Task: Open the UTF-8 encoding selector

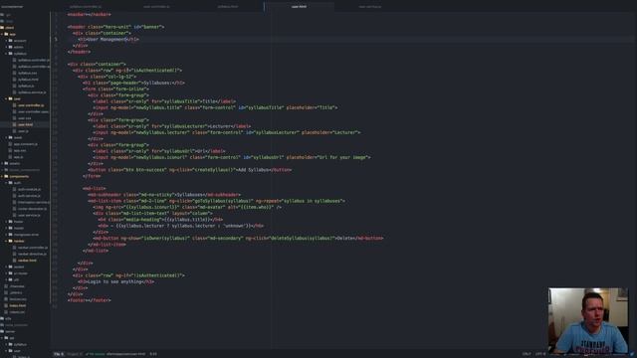Action: click(540, 354)
